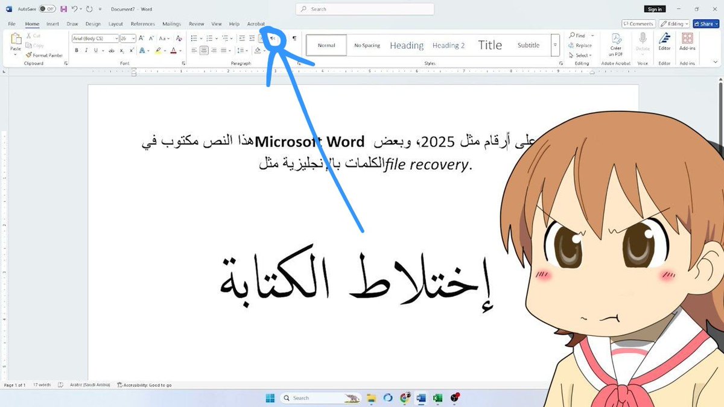This screenshot has height=407, width=724.
Task: Open Text Effects and Typography icon
Action: 141,50
